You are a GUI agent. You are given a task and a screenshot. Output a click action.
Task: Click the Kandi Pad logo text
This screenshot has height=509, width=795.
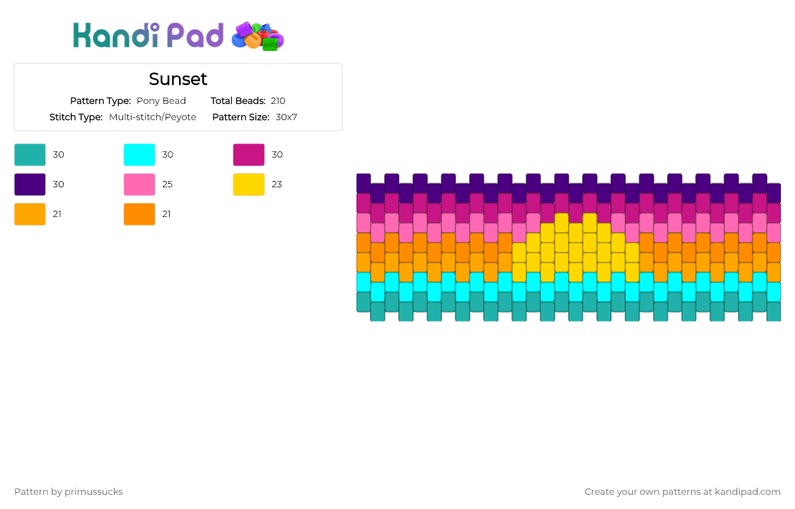click(x=148, y=35)
